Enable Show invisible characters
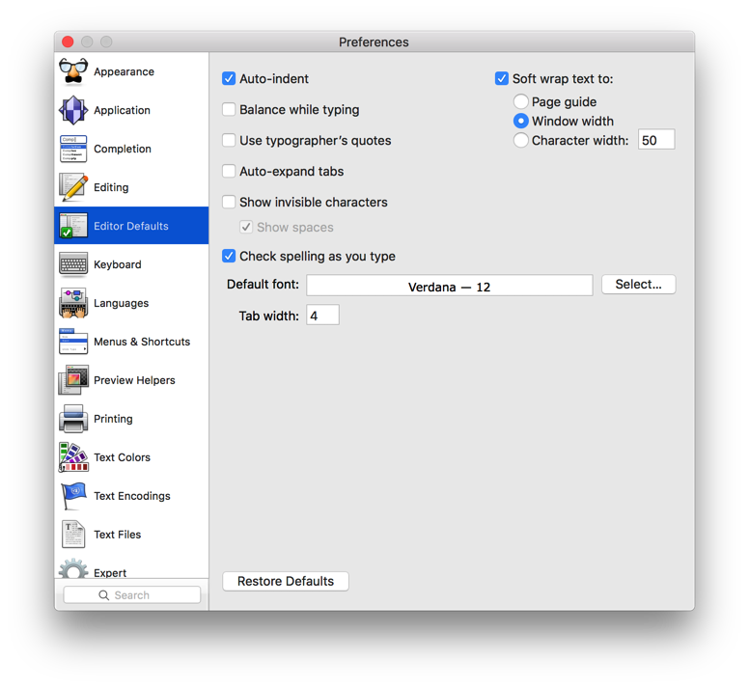Image resolution: width=749 pixels, height=688 pixels. click(x=229, y=202)
